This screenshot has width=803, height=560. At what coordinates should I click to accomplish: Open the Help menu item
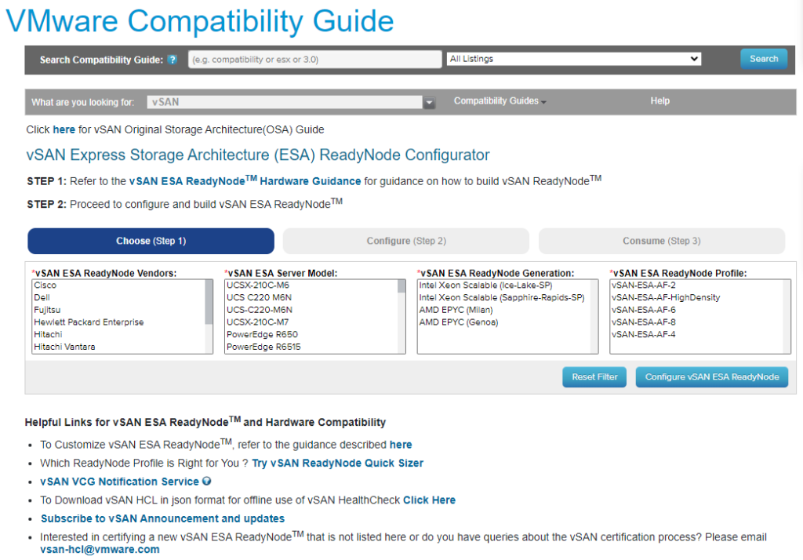(x=659, y=101)
